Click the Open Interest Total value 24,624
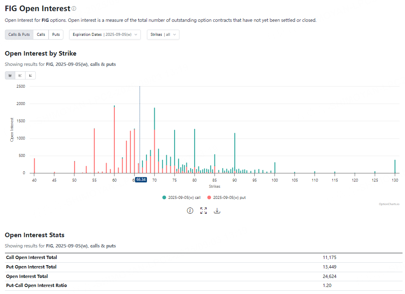The width and height of the screenshot is (405, 294). (330, 276)
